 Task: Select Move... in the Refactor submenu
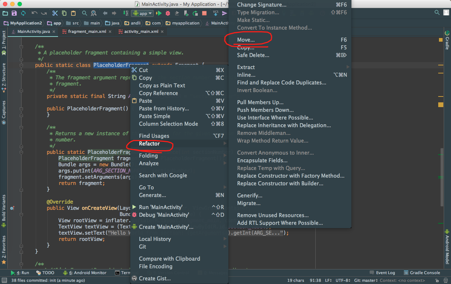point(290,40)
